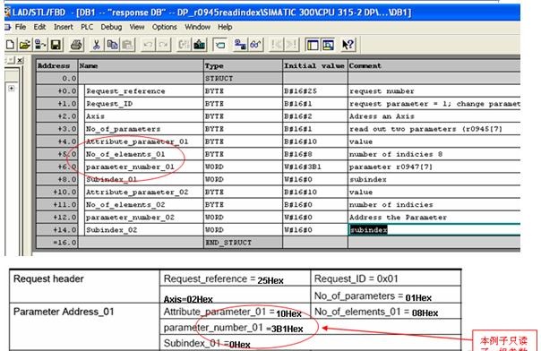The height and width of the screenshot is (351, 541).
Task: Click the Copy icon in the toolbar
Action: (112, 45)
